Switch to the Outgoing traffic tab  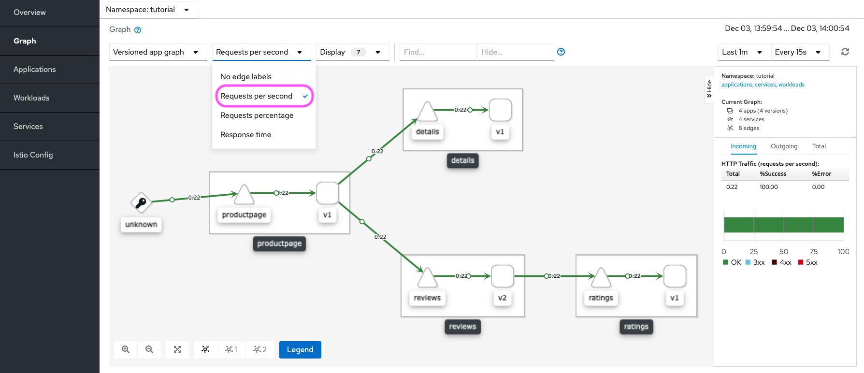tap(784, 146)
